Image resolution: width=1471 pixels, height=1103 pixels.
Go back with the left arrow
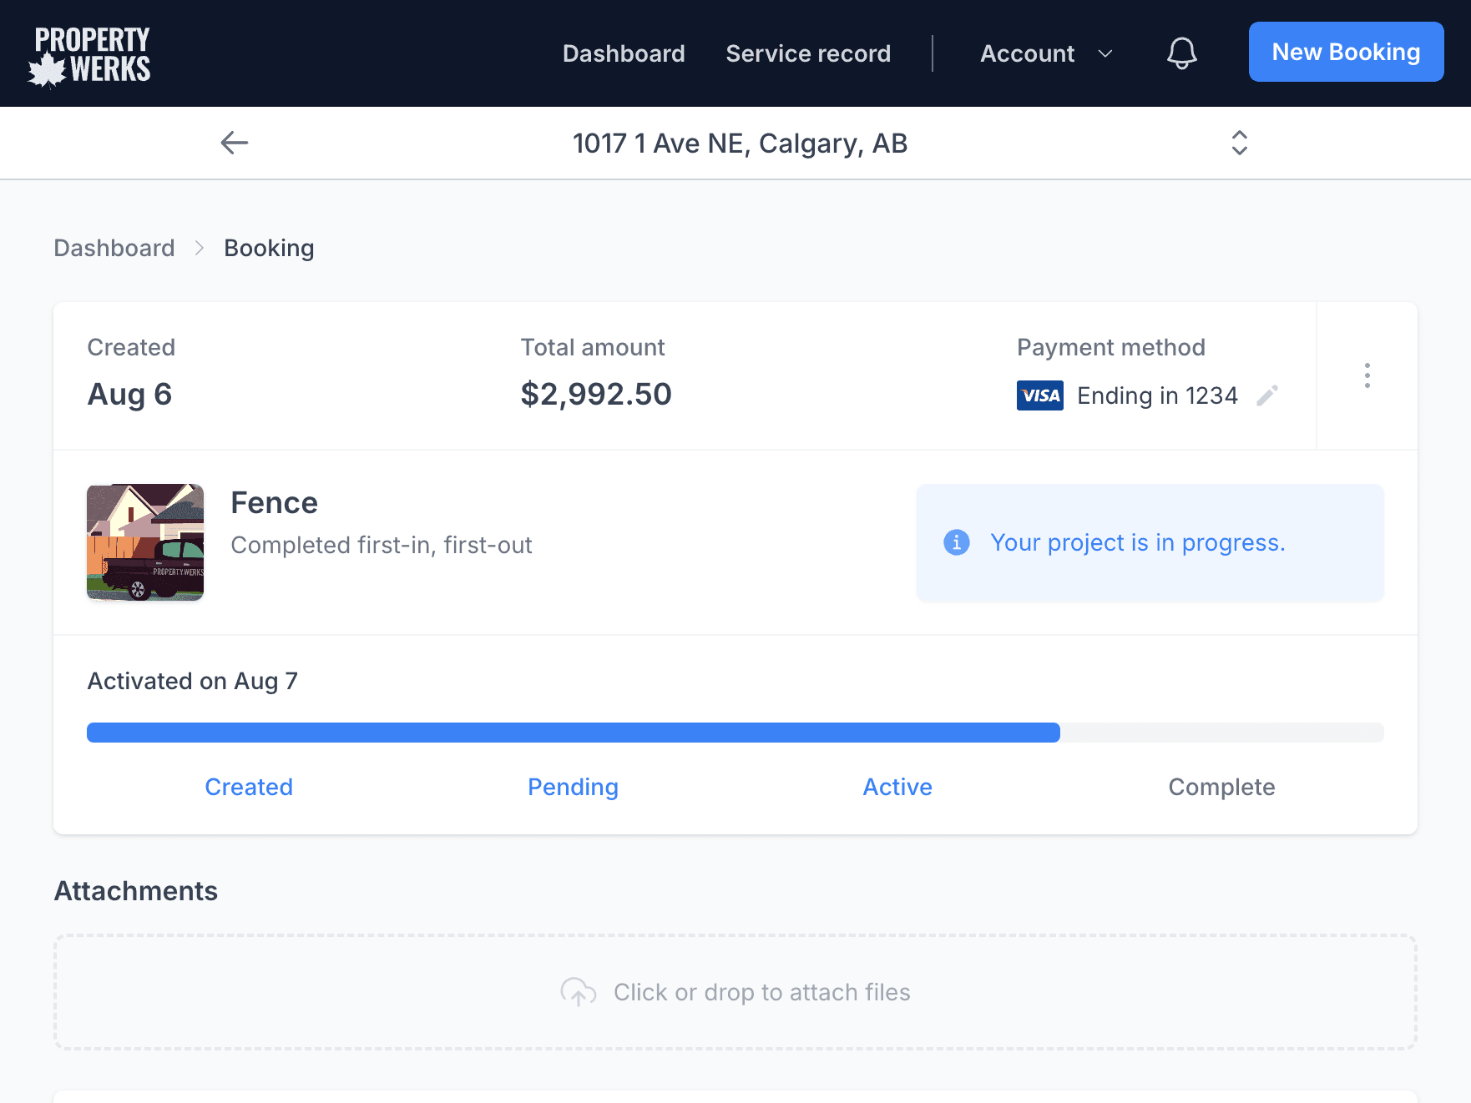[235, 143]
